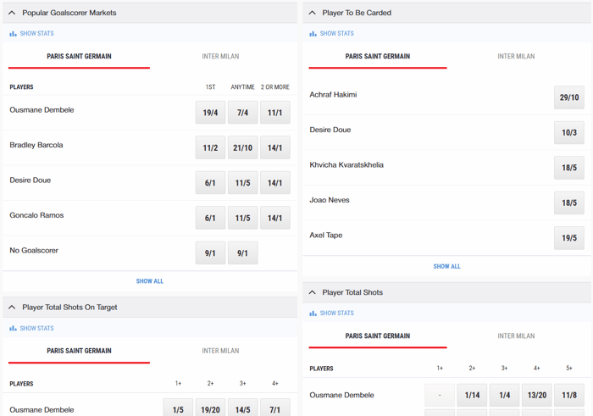The width and height of the screenshot is (593, 416).
Task: Pick Bradley Barcola 2 or more at 14/1
Action: pos(275,147)
